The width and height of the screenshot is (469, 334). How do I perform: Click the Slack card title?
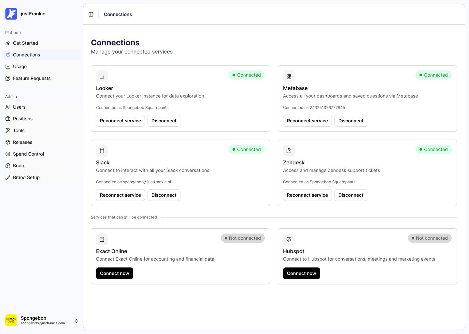click(x=103, y=162)
